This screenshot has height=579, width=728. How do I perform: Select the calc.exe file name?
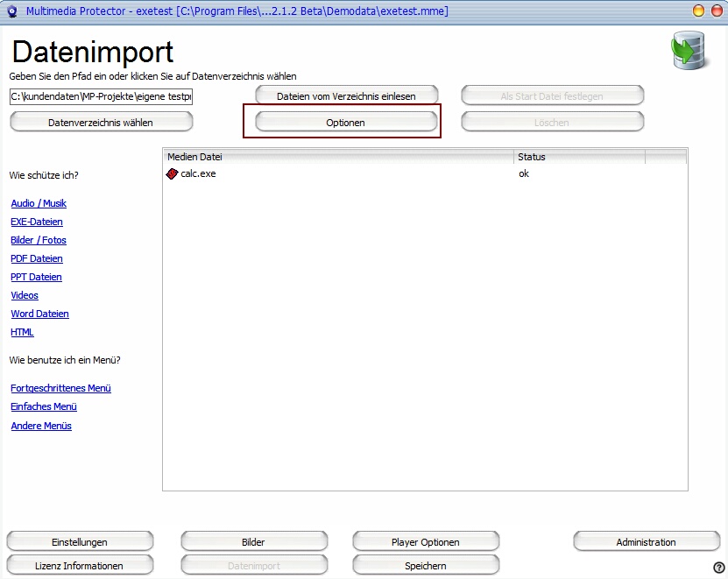[x=198, y=173]
